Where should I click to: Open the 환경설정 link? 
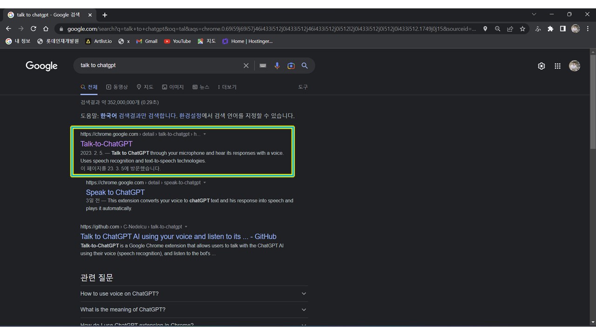[190, 116]
